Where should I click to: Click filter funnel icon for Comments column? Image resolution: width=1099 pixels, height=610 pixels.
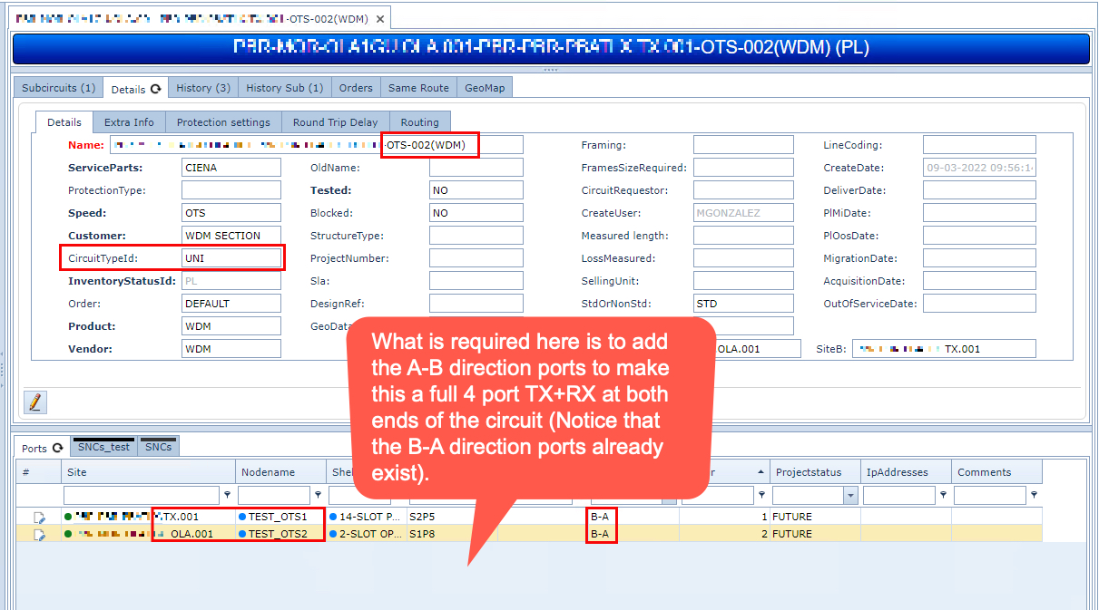(1035, 496)
